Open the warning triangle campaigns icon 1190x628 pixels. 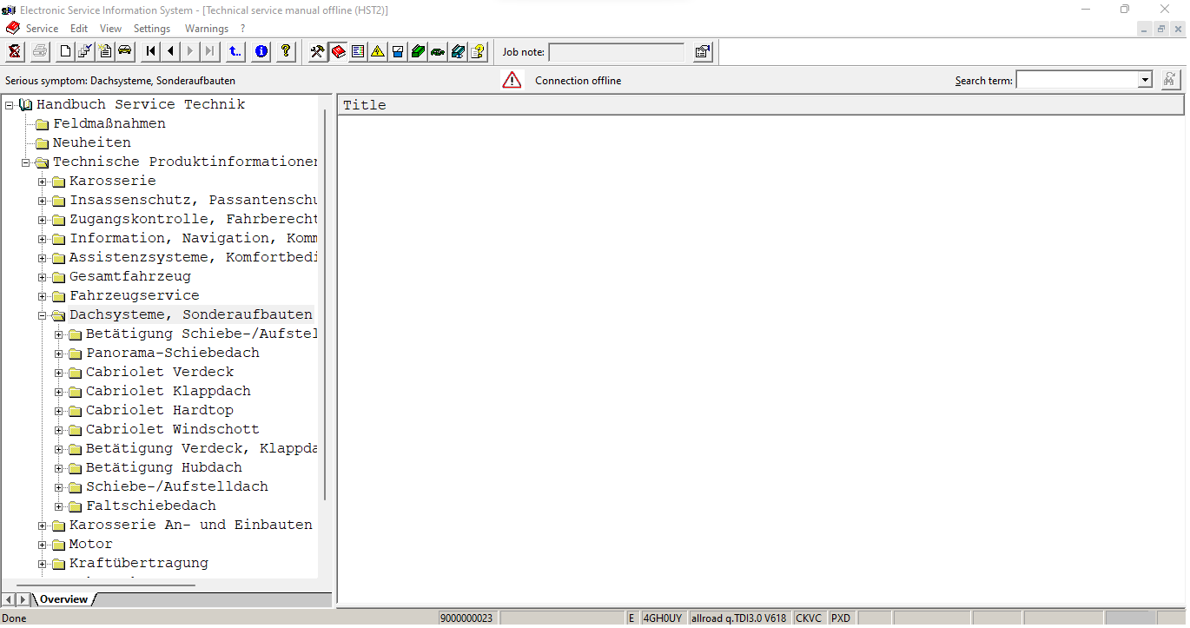[x=377, y=51]
